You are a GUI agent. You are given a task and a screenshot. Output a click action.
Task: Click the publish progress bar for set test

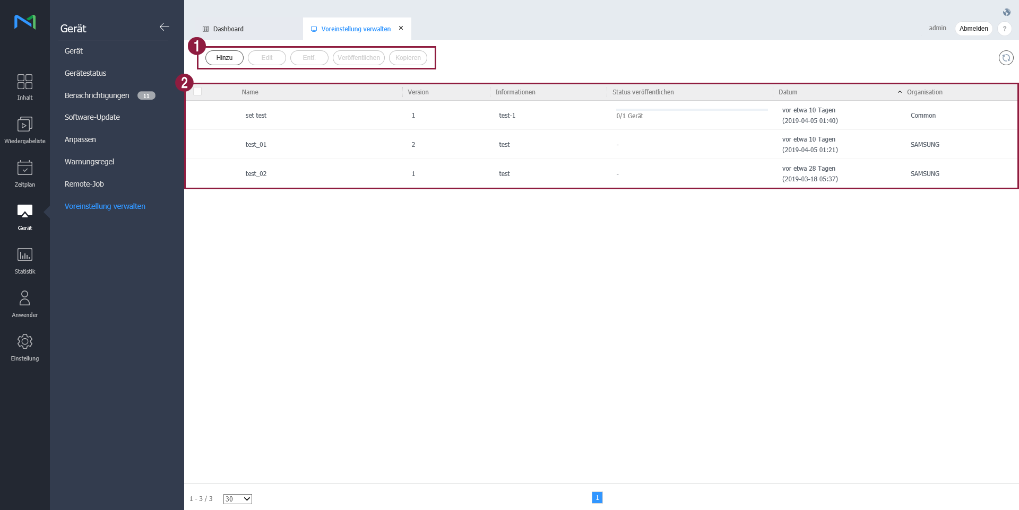(x=692, y=110)
